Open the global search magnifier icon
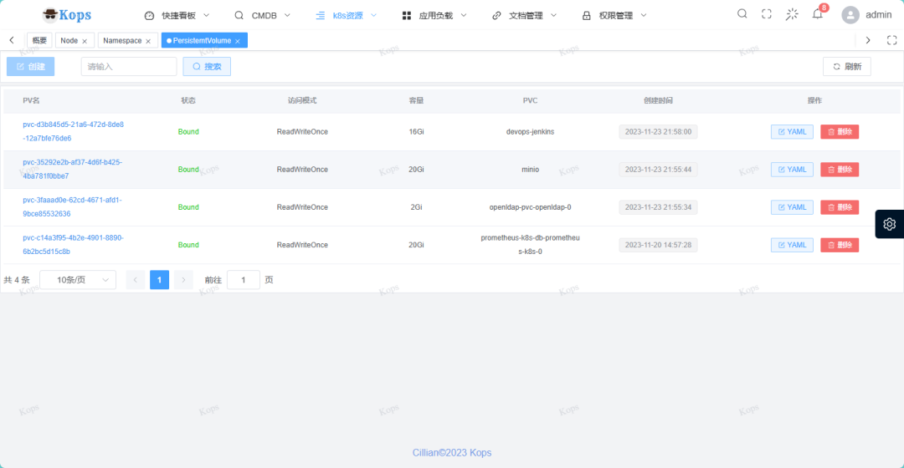This screenshot has width=904, height=468. point(742,14)
